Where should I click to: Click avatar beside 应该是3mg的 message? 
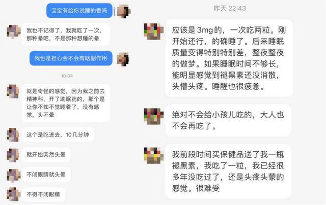pyautogui.click(x=153, y=31)
